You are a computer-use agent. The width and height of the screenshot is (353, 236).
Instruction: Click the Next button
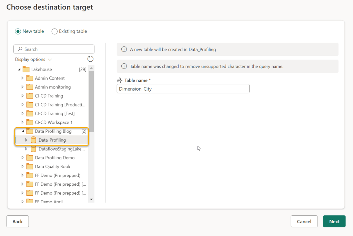pos(334,222)
